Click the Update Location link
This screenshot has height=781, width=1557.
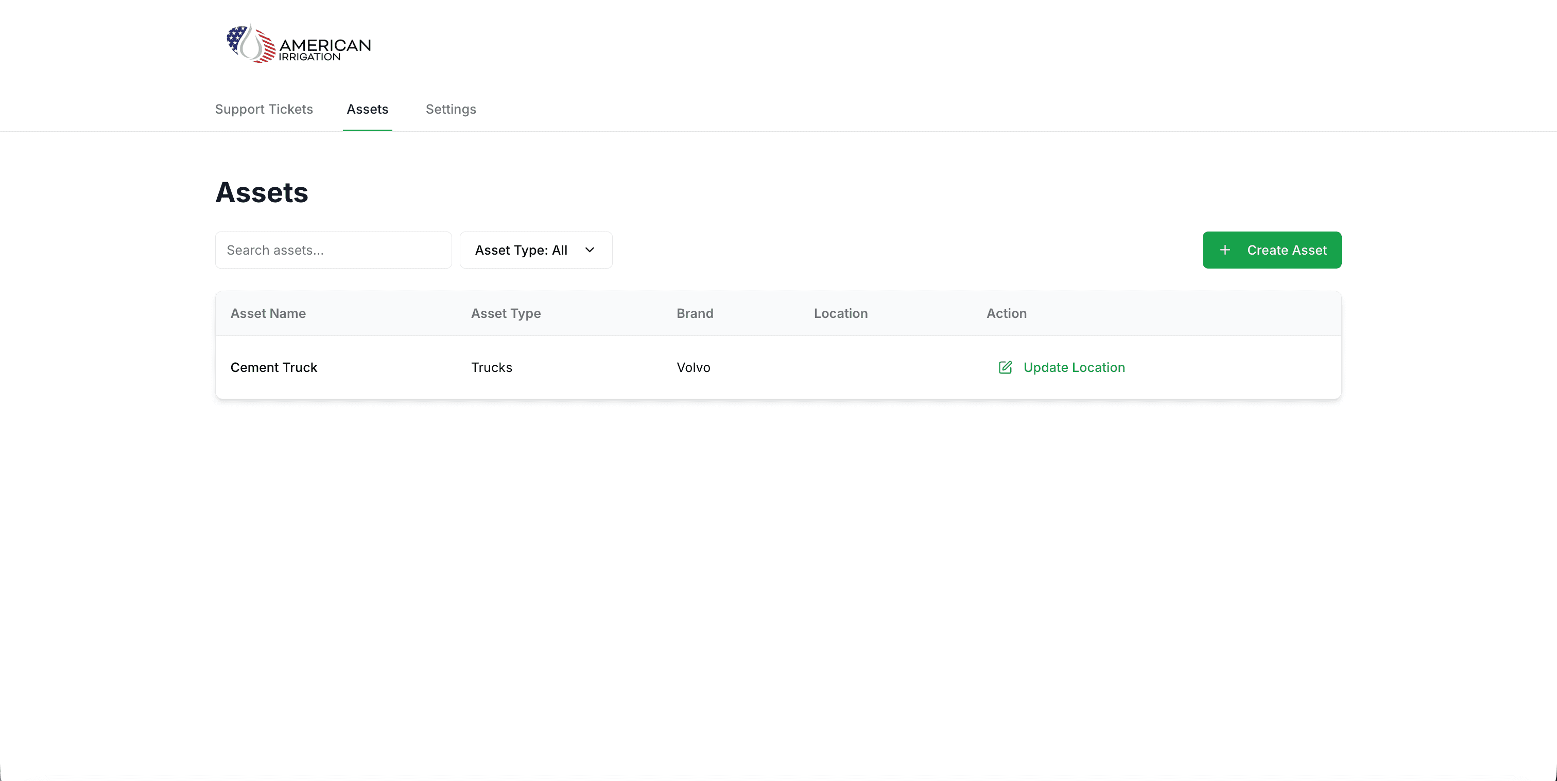tap(1074, 367)
